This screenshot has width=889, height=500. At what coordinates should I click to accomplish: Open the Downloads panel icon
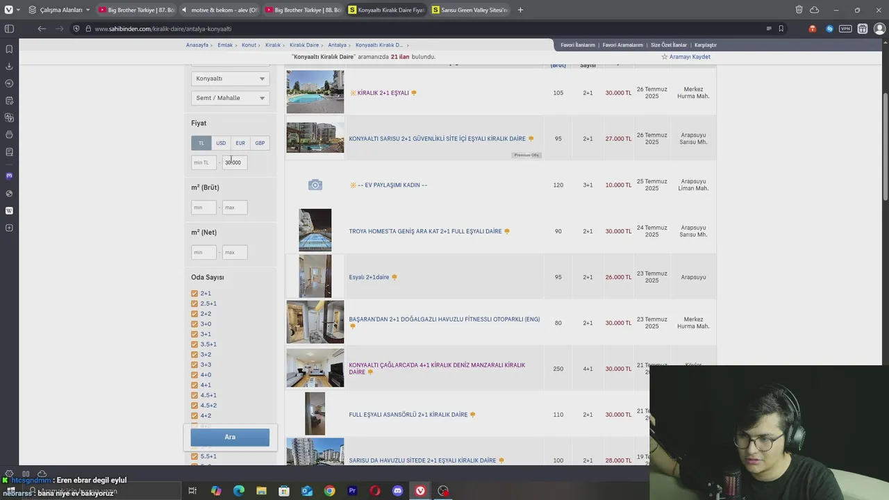point(9,67)
